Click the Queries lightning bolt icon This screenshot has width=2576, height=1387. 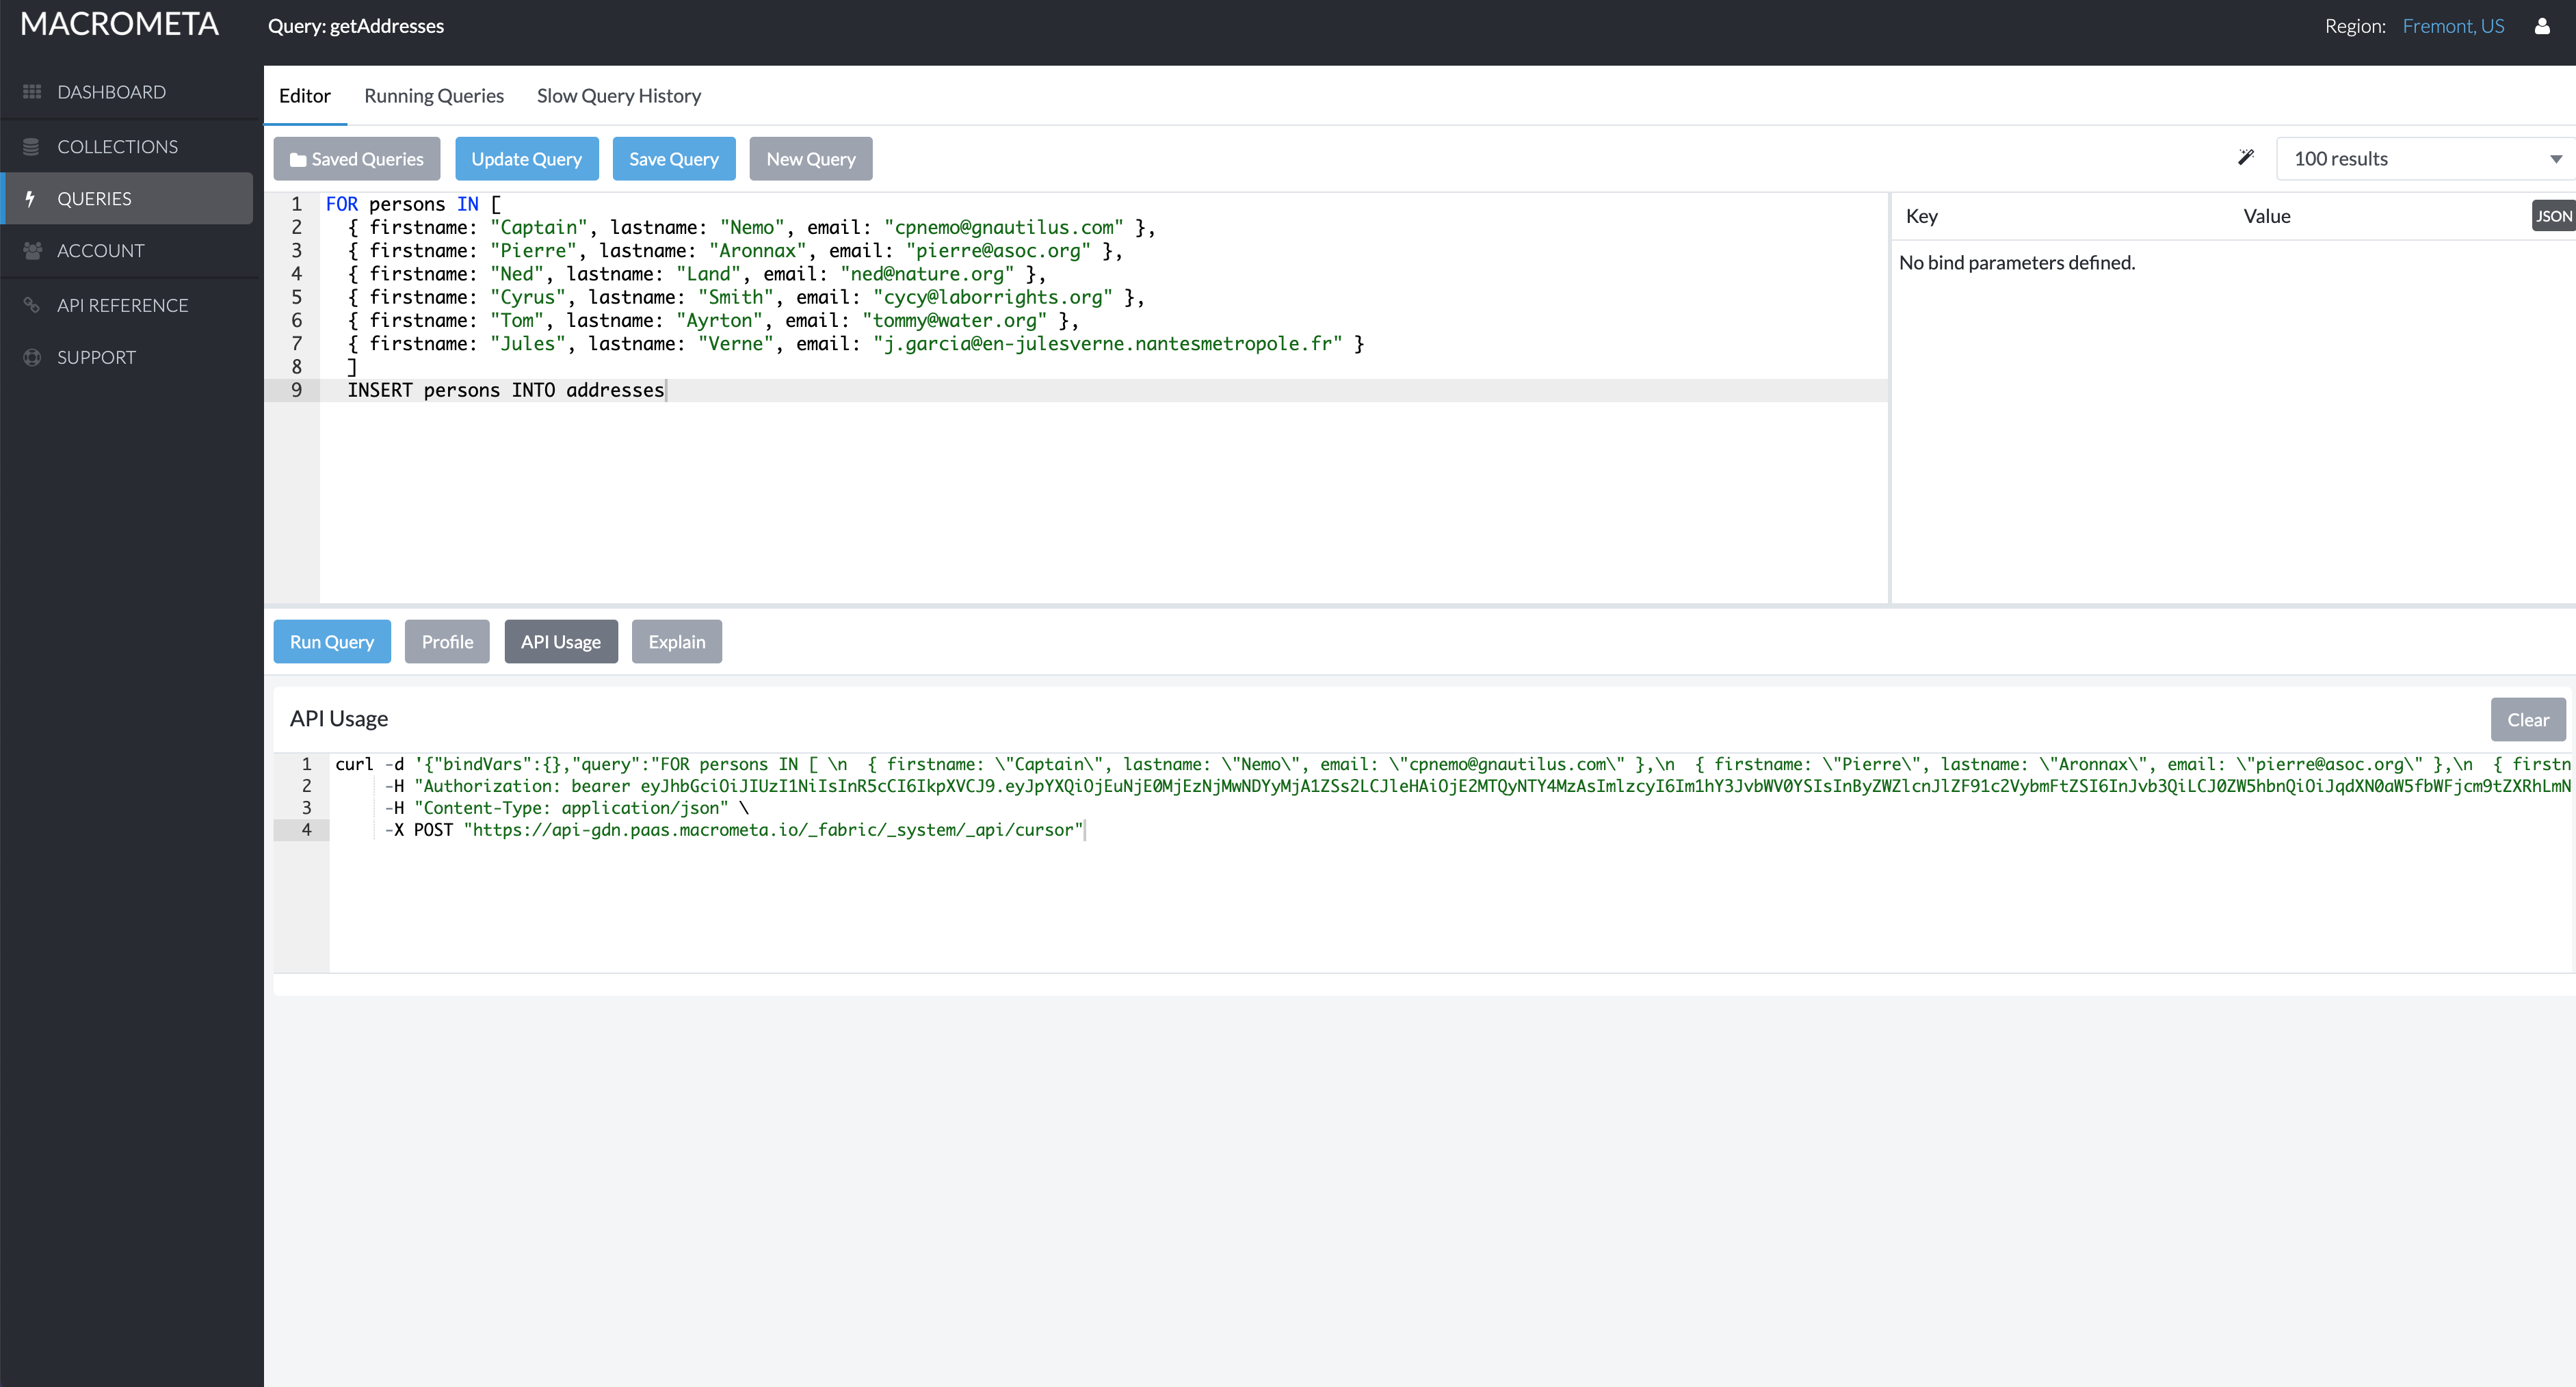31,199
